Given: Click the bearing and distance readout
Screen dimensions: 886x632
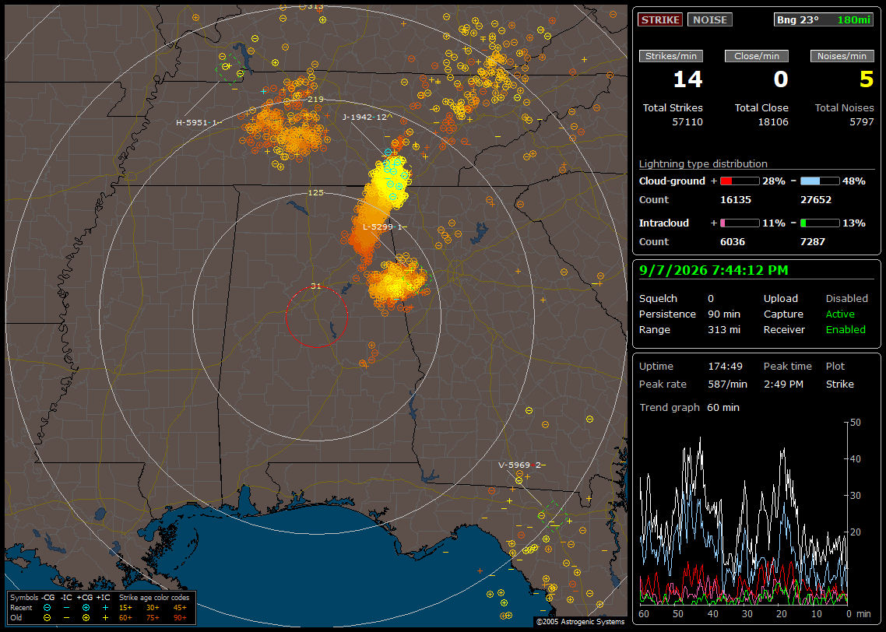Looking at the screenshot, I should point(824,19).
